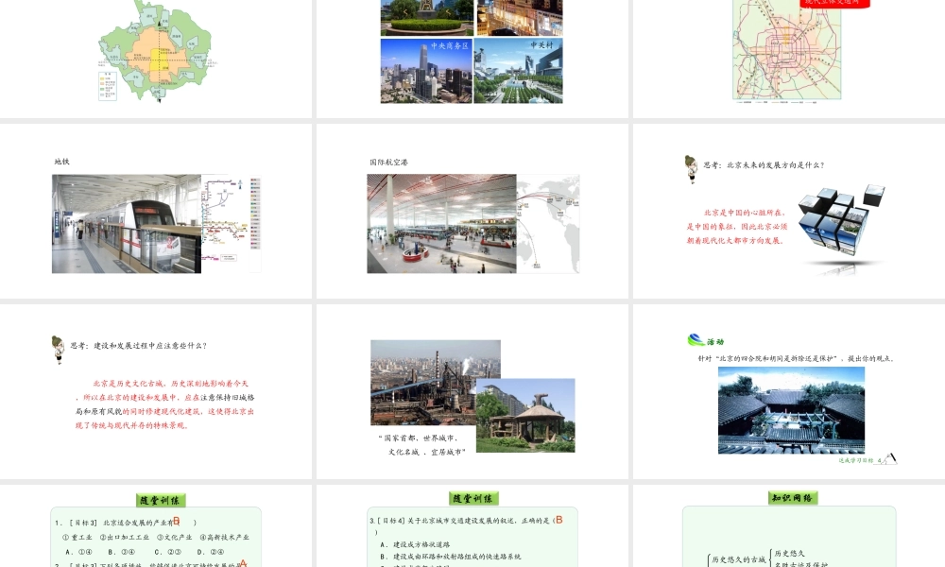945x567 pixels.
Task: Click the red callout label above the traffic map
Action: [834, 3]
